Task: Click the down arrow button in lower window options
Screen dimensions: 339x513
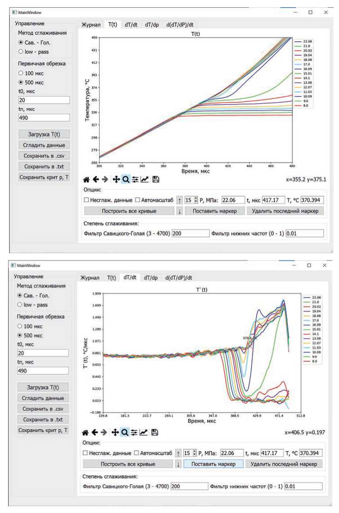Action: coord(178,464)
